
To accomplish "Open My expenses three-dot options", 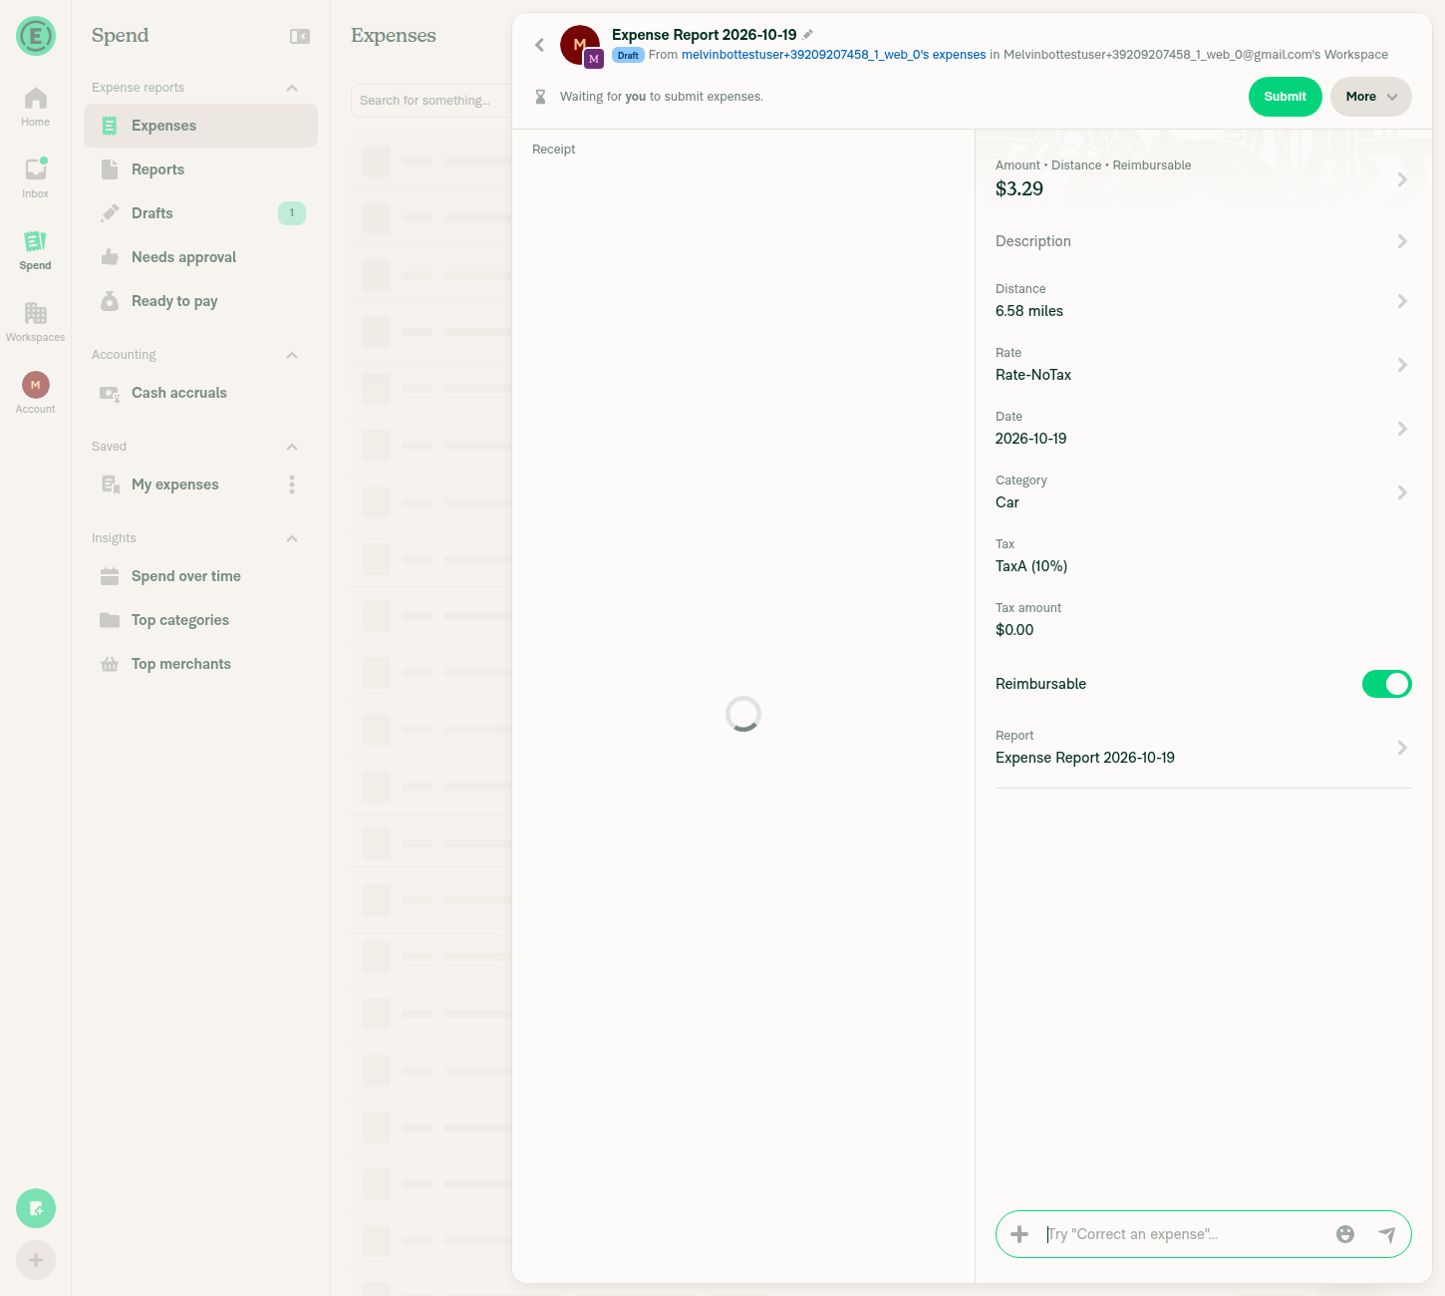I will (x=292, y=485).
